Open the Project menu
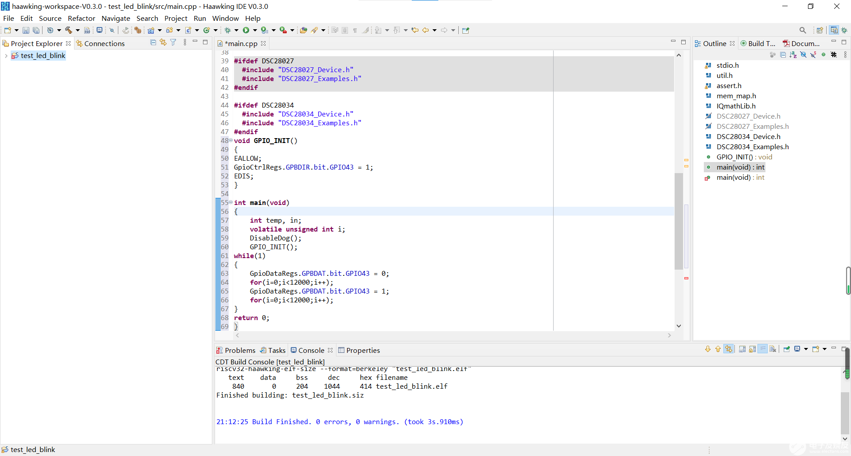Image resolution: width=851 pixels, height=456 pixels. (x=176, y=18)
